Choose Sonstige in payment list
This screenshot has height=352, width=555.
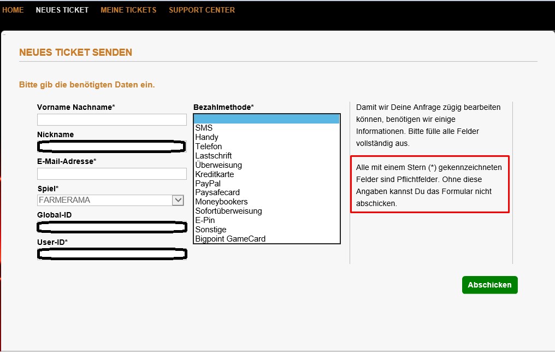click(267, 230)
